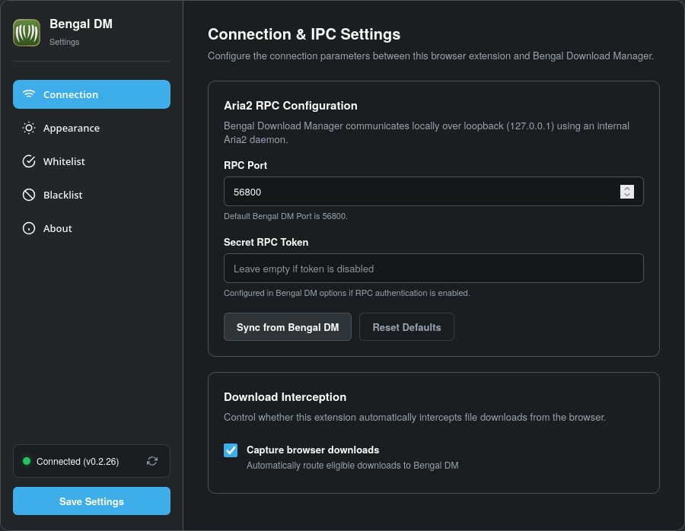
Task: Click the checkmark circle icon beside Whitelist
Action: tap(29, 161)
